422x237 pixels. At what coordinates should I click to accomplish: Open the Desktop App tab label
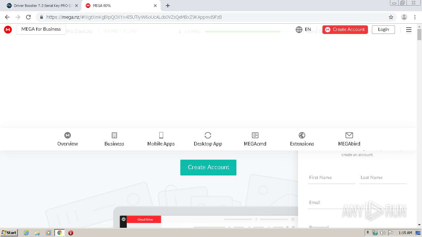coord(208,144)
